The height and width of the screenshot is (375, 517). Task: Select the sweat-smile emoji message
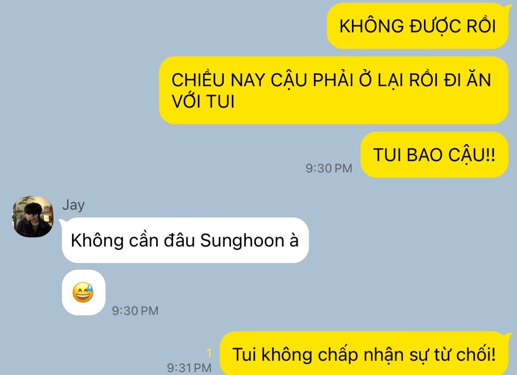pyautogui.click(x=83, y=293)
